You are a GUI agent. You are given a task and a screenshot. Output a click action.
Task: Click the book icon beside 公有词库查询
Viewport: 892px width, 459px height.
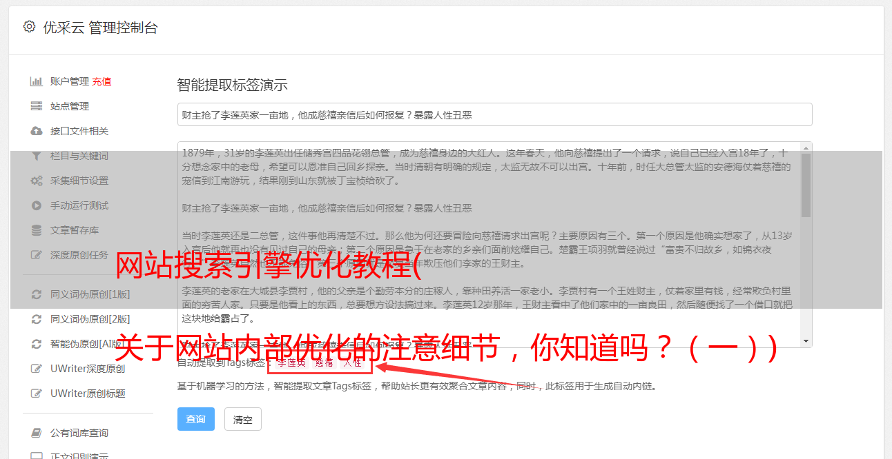pos(37,433)
